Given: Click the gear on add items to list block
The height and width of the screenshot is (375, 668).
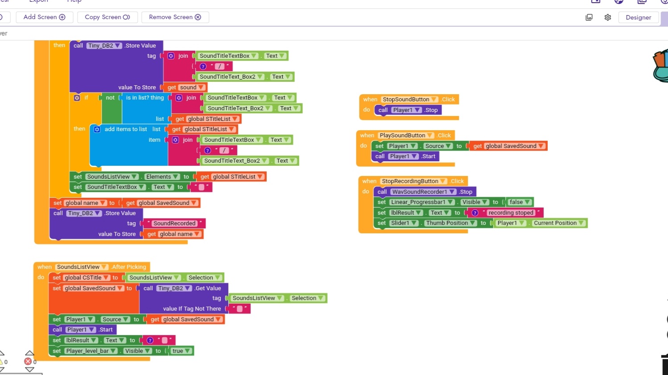Looking at the screenshot, I should (97, 129).
